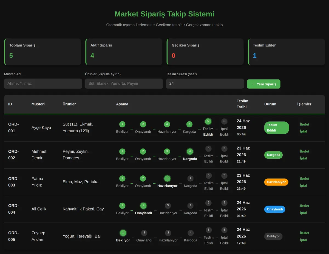
Task: Click the step 2 Onaylandı circle in ORD-001
Action: [143, 124]
